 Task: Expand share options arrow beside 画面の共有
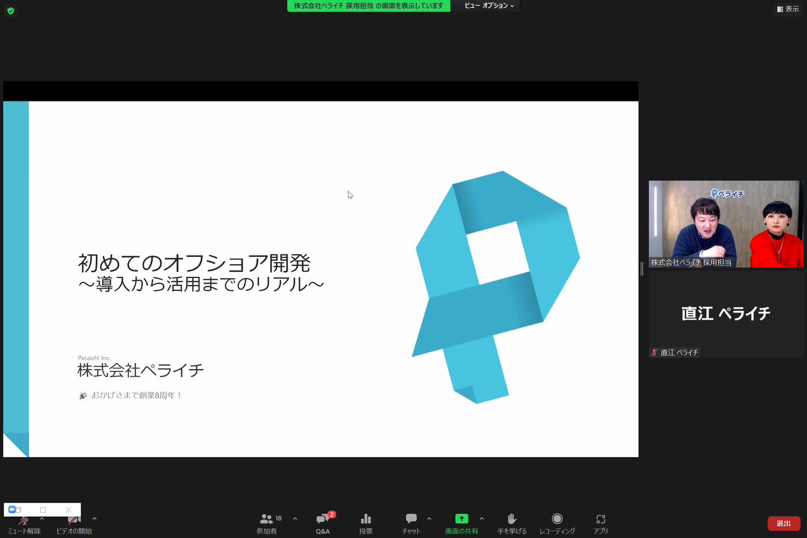(x=482, y=519)
